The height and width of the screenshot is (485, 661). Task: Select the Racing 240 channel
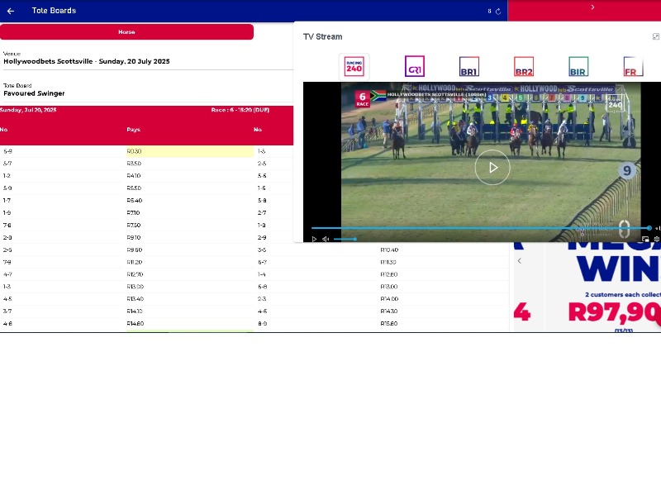[354, 67]
